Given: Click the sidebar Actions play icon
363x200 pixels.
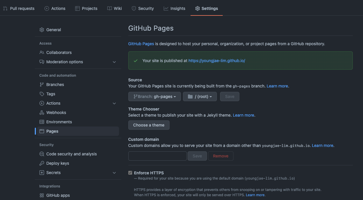Looking at the screenshot, I should pos(42,103).
